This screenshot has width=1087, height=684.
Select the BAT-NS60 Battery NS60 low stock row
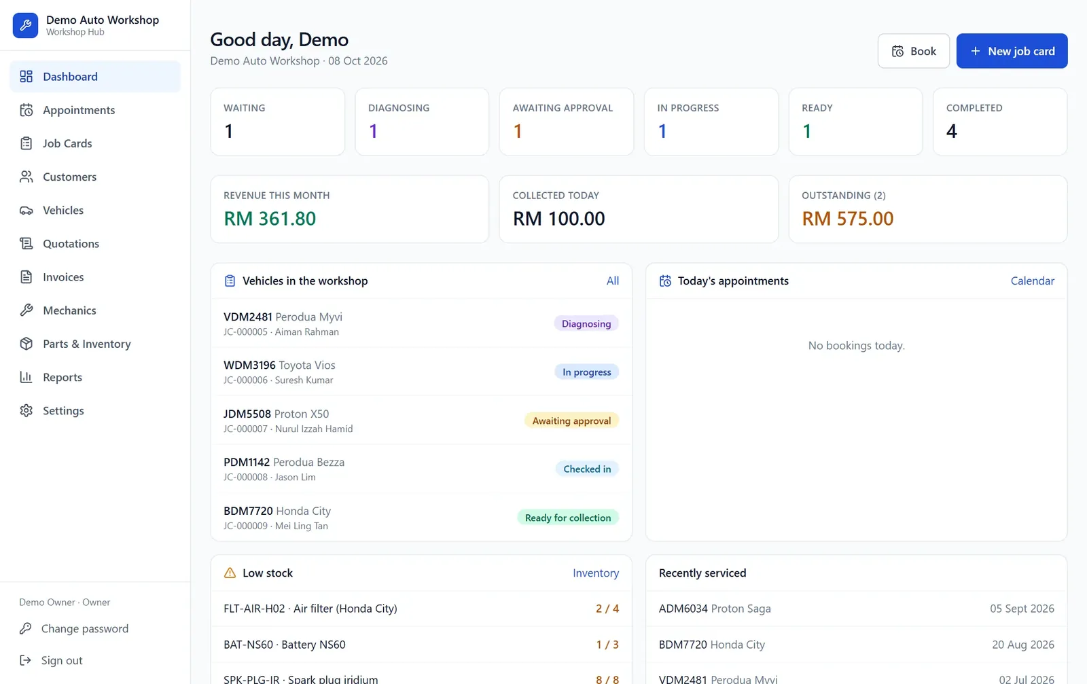[x=421, y=645]
